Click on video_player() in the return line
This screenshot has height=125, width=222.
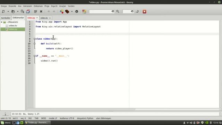(x=64, y=49)
